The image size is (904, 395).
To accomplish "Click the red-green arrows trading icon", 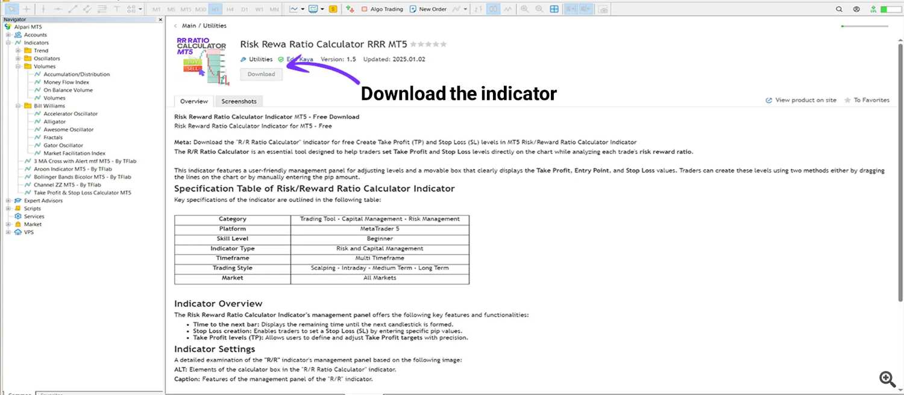I will 350,9.
